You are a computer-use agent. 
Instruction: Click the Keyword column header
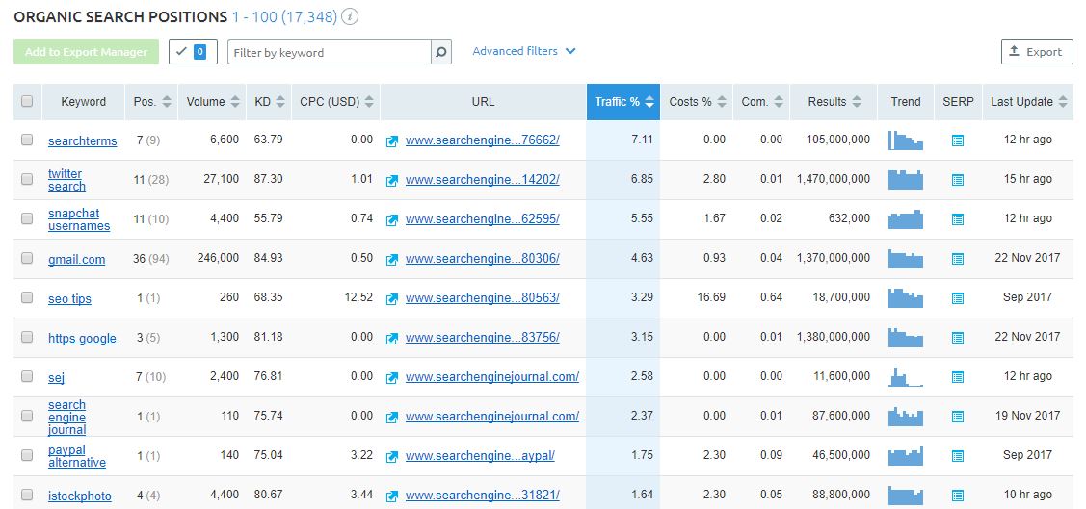[x=83, y=102]
